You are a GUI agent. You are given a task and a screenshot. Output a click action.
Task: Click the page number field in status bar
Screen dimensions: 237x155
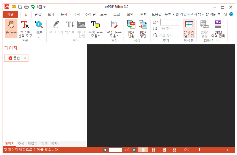(x=115, y=150)
